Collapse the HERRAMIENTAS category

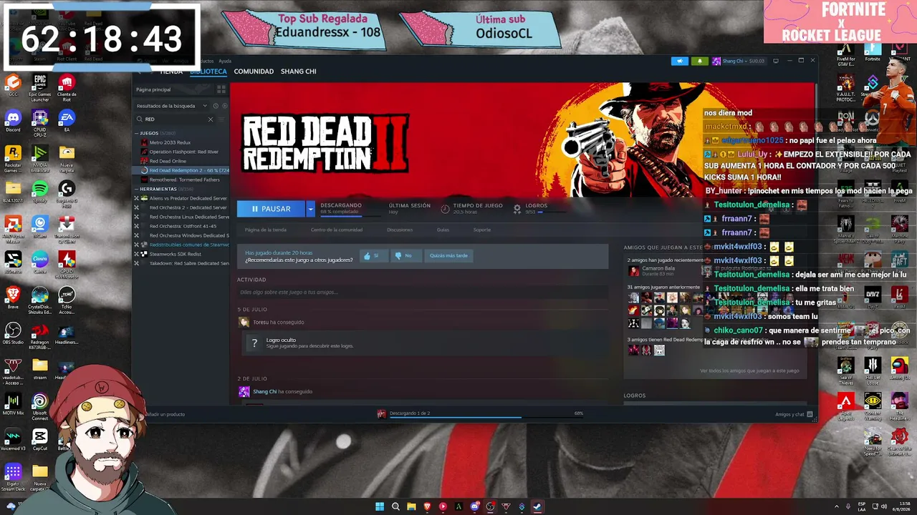pos(137,189)
